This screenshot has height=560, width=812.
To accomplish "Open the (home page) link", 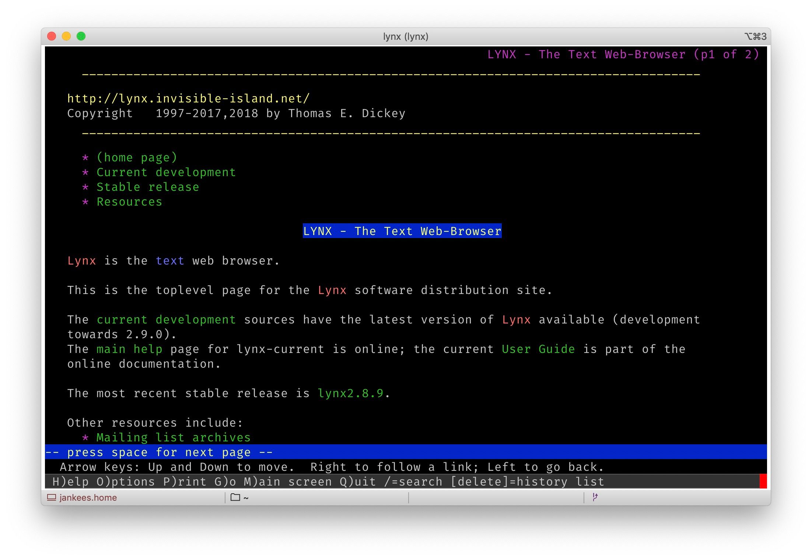I will point(137,158).
